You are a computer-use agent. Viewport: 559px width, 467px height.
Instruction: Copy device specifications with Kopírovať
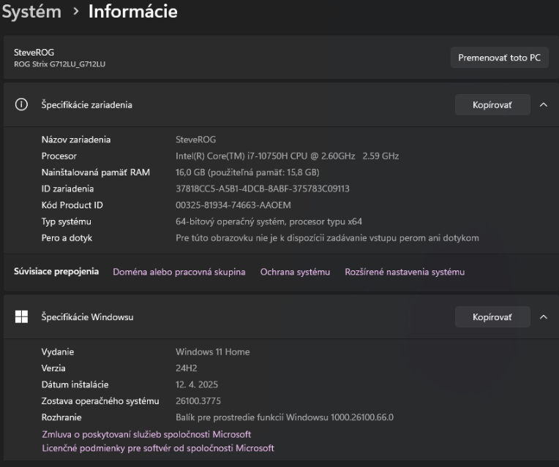pyautogui.click(x=492, y=105)
